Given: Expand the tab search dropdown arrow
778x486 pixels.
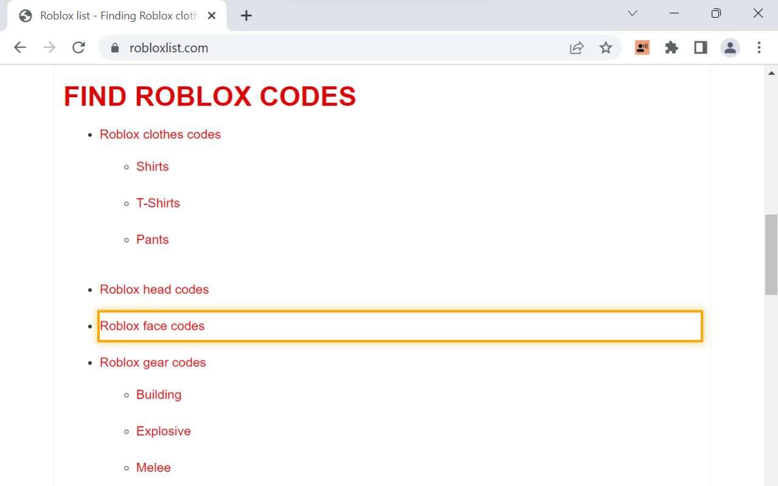Looking at the screenshot, I should tap(632, 13).
